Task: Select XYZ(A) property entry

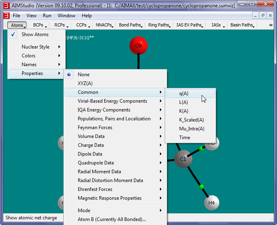Action: pos(85,83)
